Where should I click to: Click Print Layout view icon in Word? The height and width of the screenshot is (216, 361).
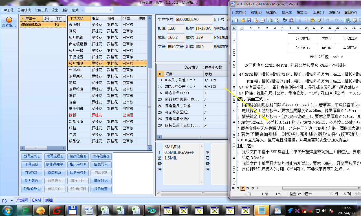tap(243, 188)
